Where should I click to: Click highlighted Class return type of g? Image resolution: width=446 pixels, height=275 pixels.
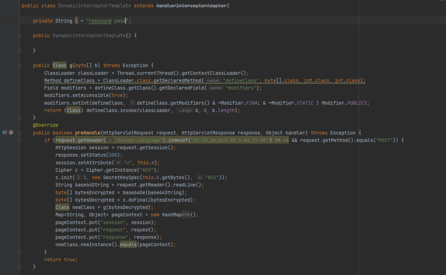[x=59, y=65]
